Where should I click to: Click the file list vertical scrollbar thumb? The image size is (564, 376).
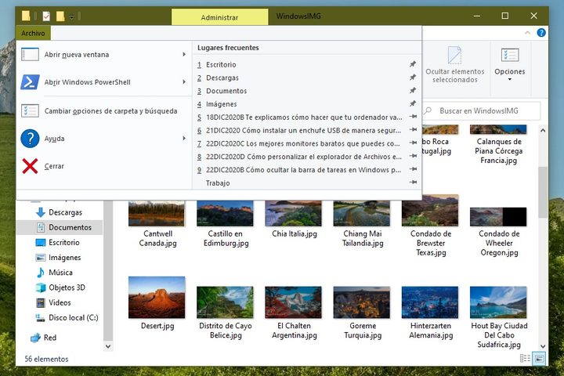(543, 192)
